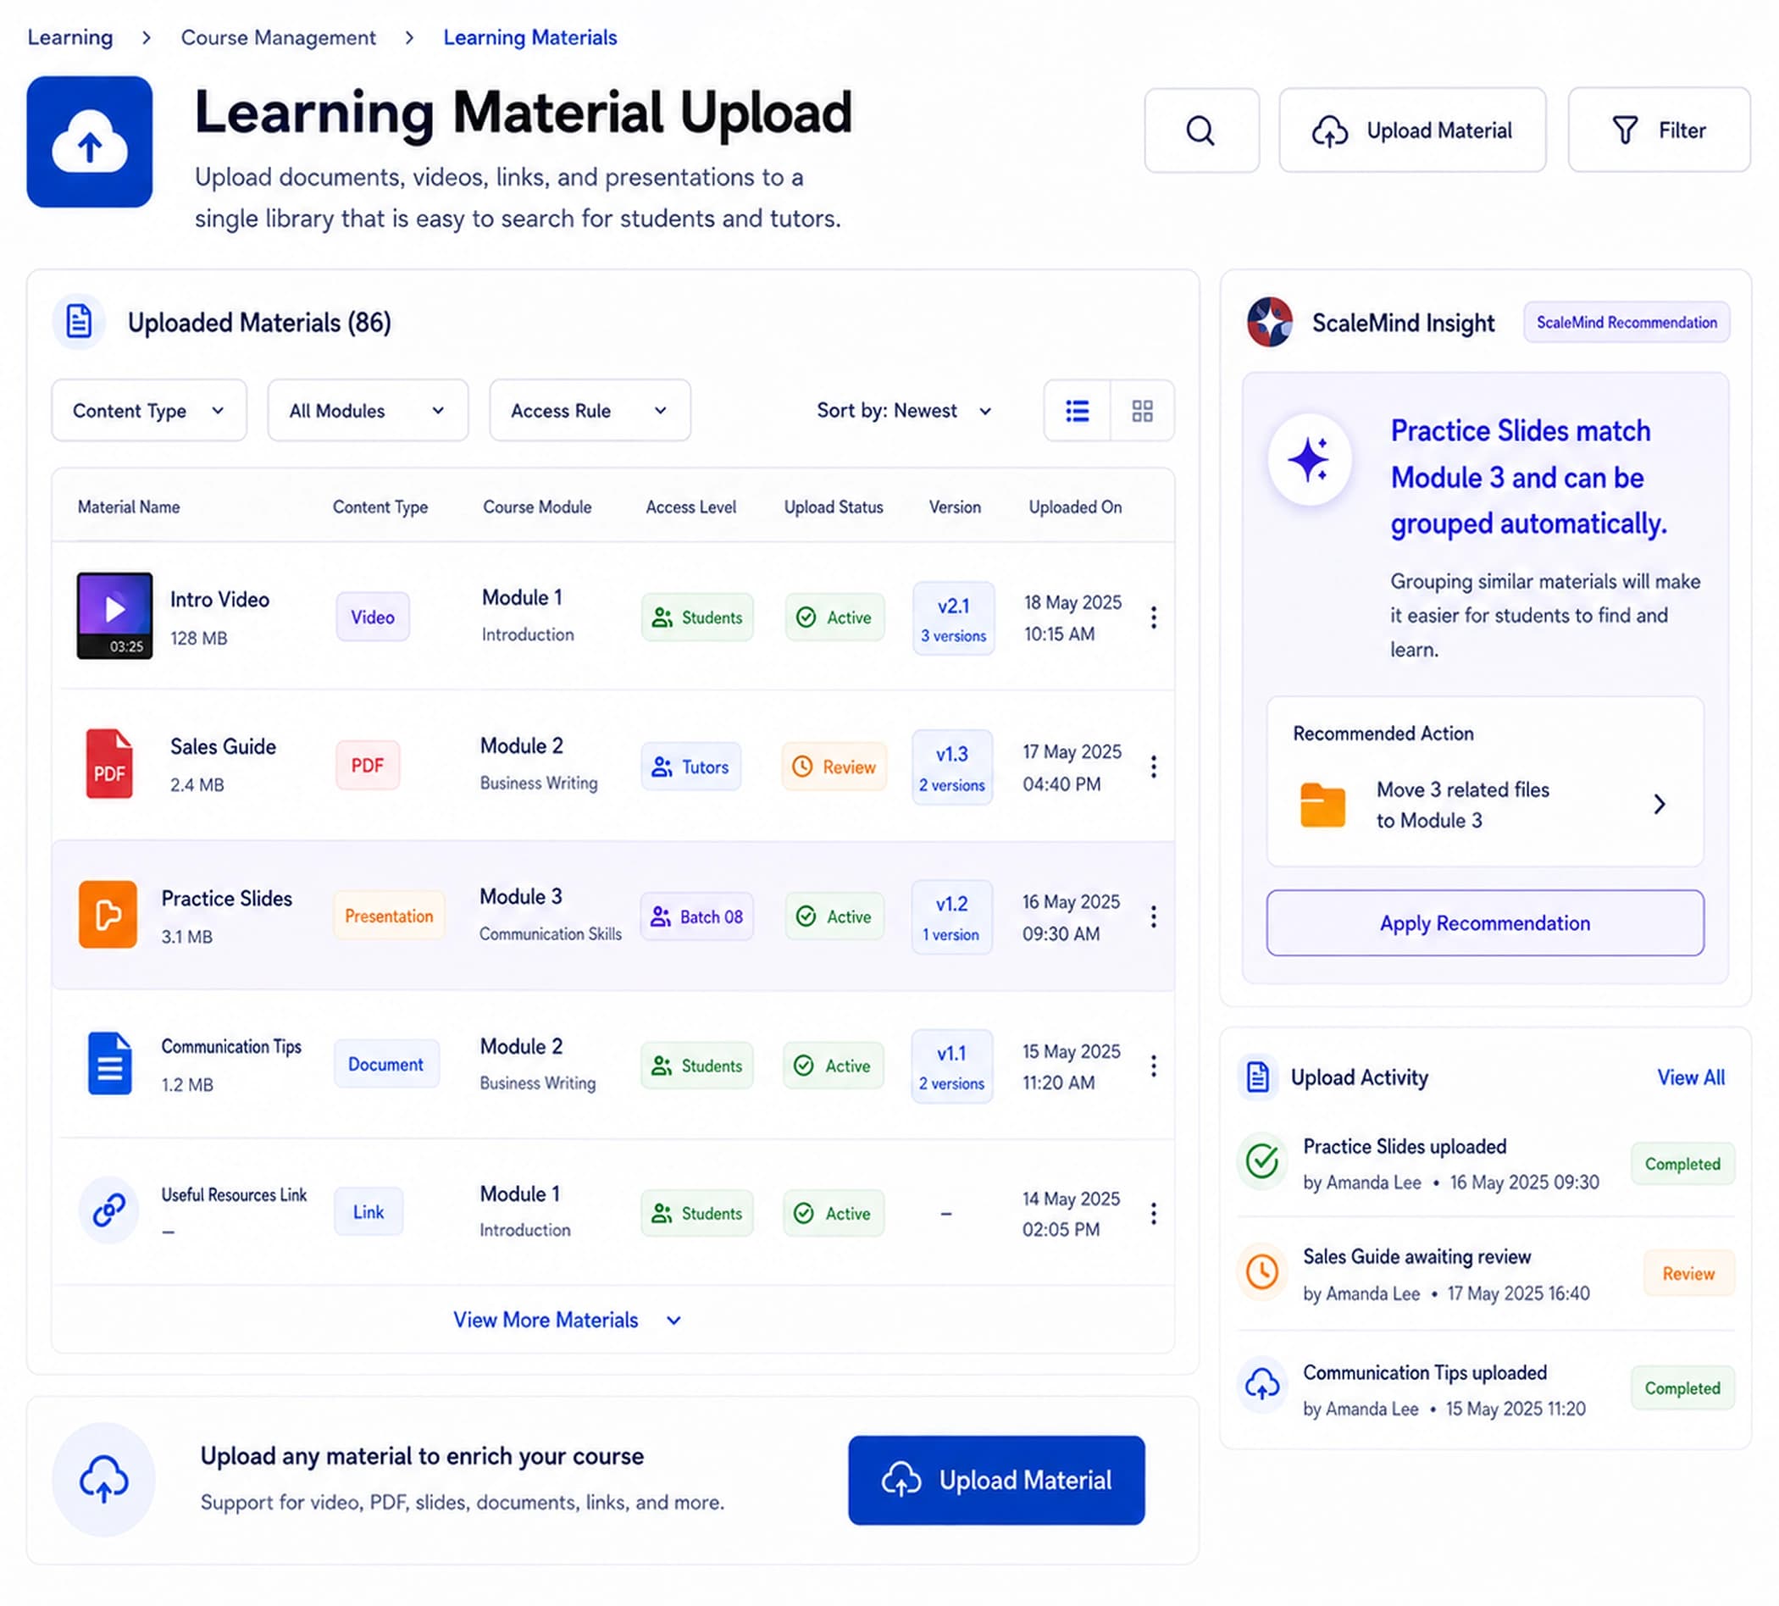Click the orange folder icon in Recommended Action
The height and width of the screenshot is (1606, 1779).
coord(1322,805)
